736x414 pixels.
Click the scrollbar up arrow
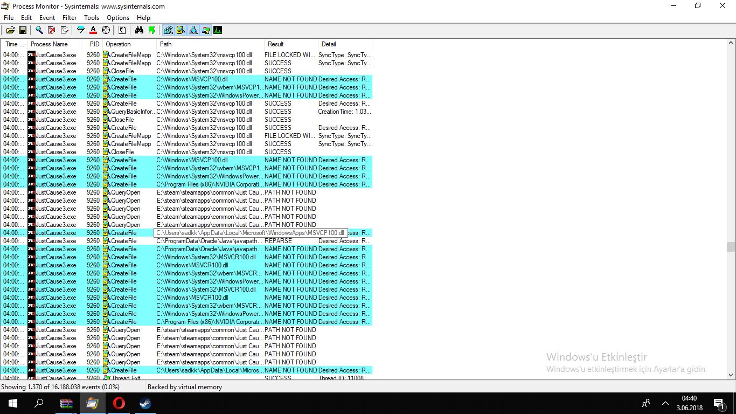tap(731, 44)
